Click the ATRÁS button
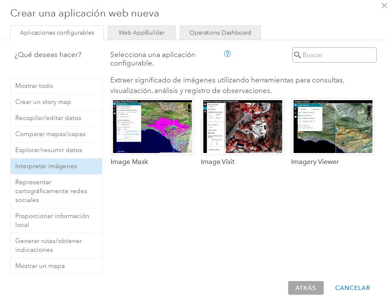Image resolution: width=389 pixels, height=306 pixels. point(306,288)
